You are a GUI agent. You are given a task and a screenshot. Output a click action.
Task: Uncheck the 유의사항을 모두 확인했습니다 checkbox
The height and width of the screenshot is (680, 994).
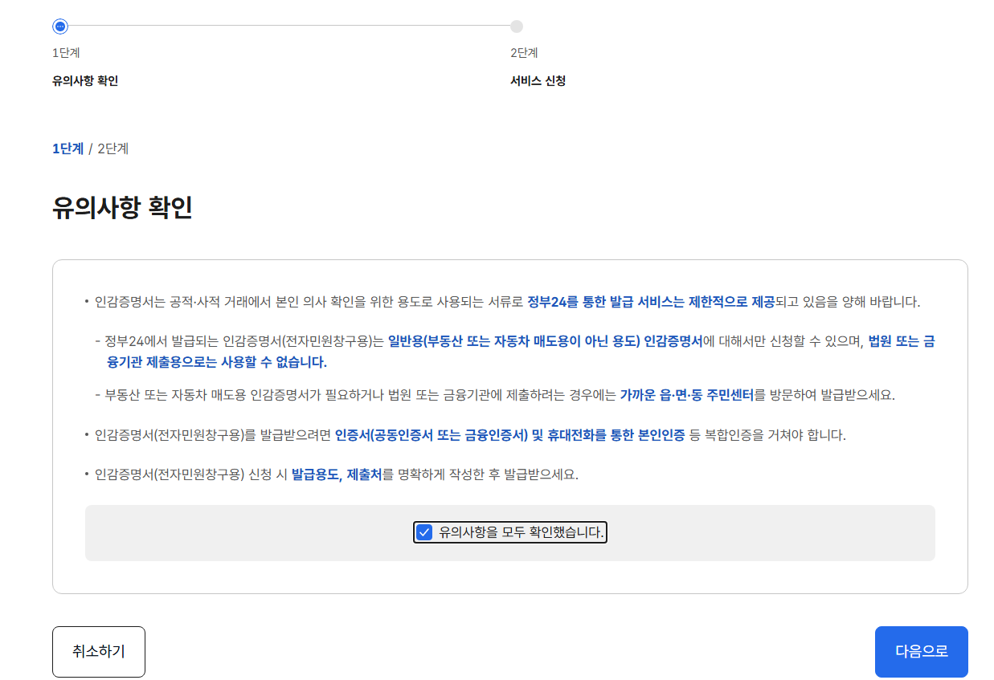pos(424,532)
